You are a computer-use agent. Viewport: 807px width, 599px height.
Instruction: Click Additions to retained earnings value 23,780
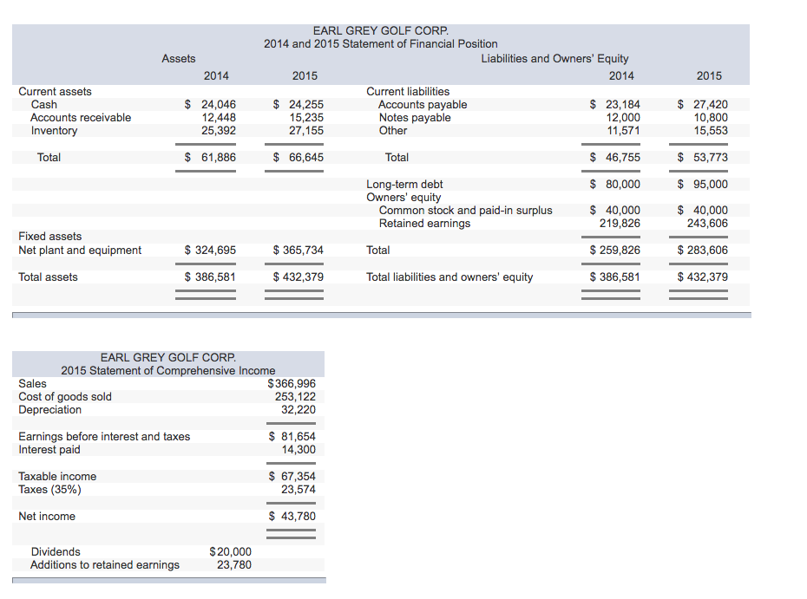233,564
